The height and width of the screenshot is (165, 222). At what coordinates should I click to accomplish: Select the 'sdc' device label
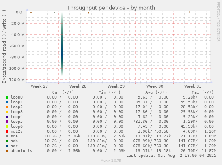coord(14,146)
